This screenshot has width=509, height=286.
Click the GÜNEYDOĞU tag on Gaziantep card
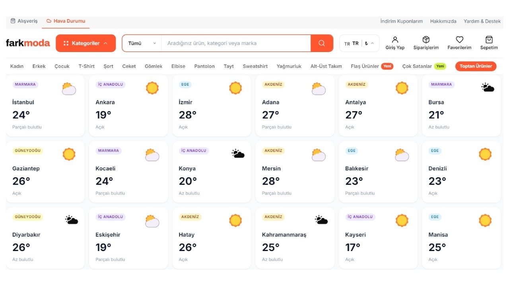click(27, 151)
